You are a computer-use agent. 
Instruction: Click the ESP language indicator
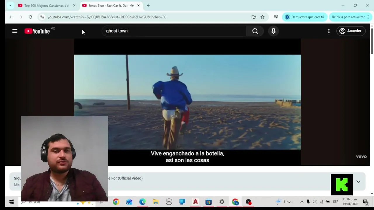pyautogui.click(x=335, y=202)
